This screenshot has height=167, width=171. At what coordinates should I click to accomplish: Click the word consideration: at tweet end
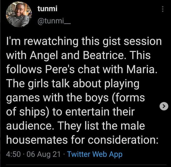[x=123, y=140]
